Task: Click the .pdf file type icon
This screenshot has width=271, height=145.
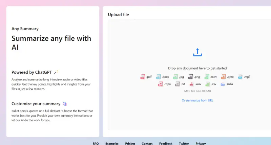Action: 143,77
